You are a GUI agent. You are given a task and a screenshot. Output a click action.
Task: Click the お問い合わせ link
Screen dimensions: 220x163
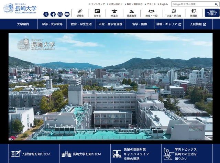(115, 4)
